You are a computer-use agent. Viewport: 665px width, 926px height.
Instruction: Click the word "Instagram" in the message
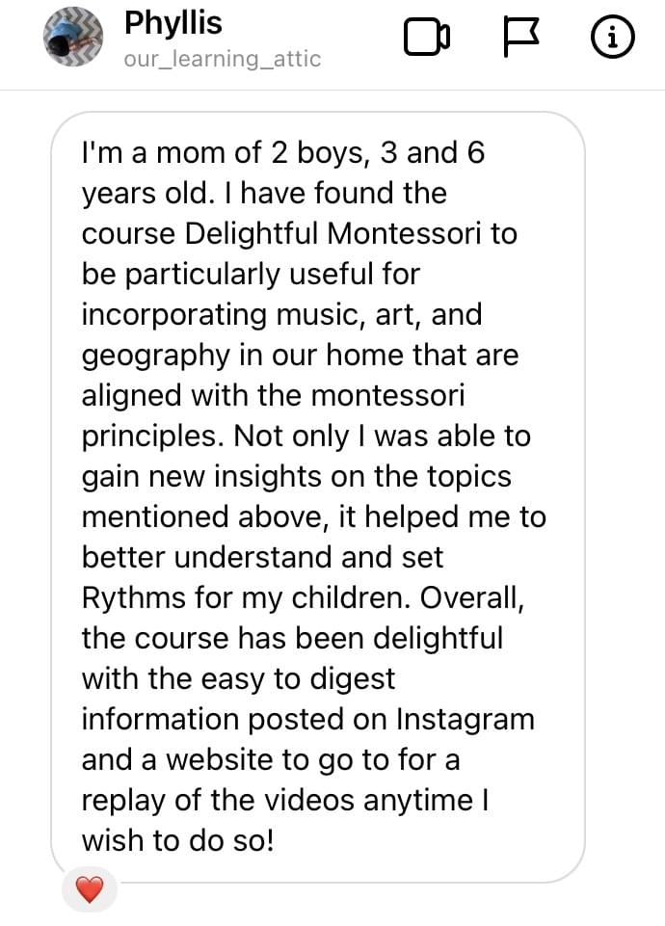pyautogui.click(x=465, y=719)
